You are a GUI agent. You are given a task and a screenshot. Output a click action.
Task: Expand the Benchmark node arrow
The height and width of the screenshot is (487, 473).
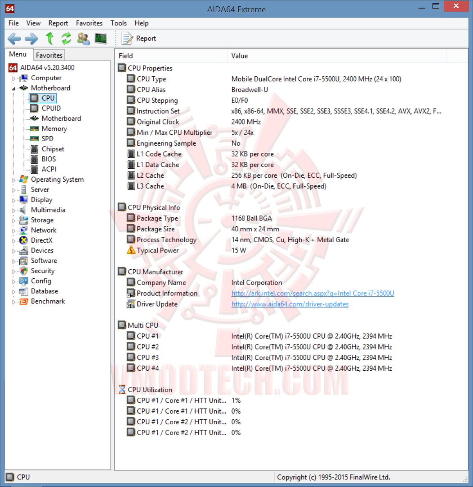pyautogui.click(x=14, y=302)
